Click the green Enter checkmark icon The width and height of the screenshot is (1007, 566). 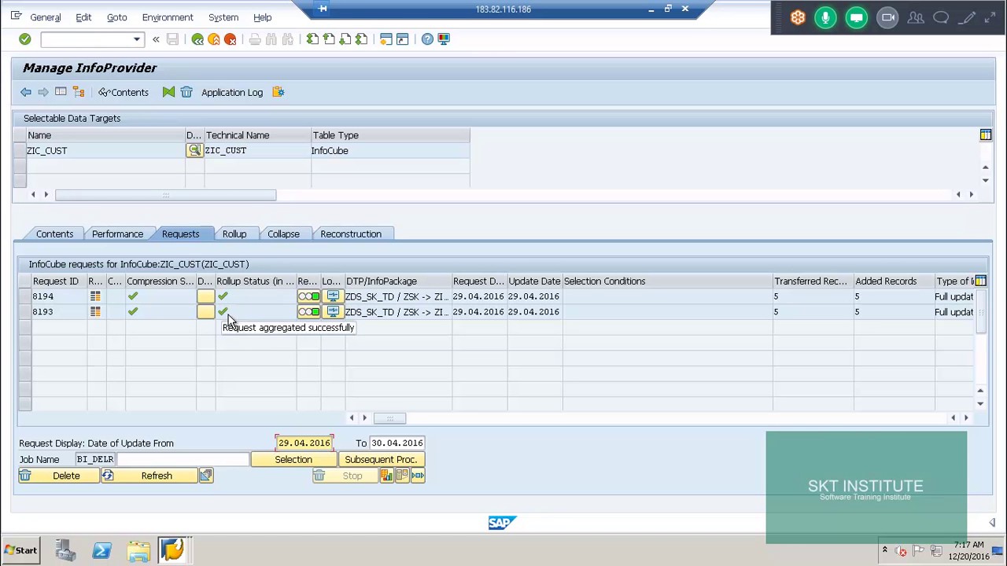tap(24, 39)
